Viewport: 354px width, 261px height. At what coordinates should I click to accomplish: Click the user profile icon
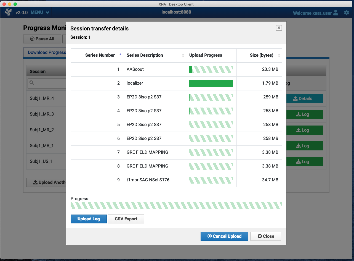(336, 13)
